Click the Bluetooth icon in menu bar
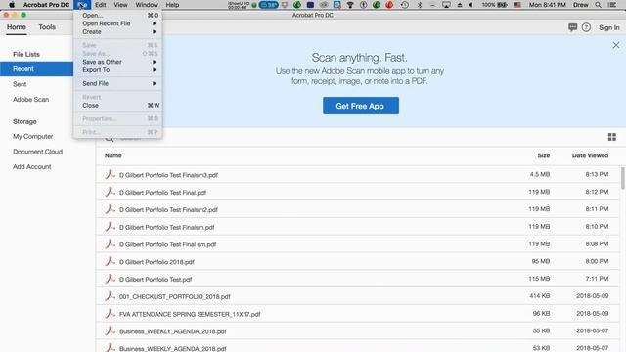626x352 pixels. pyautogui.click(x=420, y=5)
